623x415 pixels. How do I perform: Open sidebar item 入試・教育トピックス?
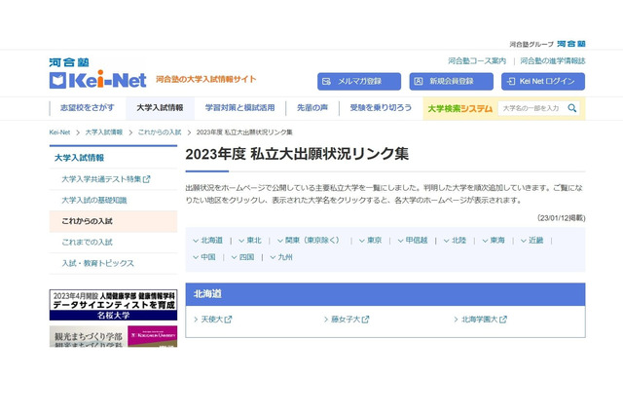click(97, 263)
